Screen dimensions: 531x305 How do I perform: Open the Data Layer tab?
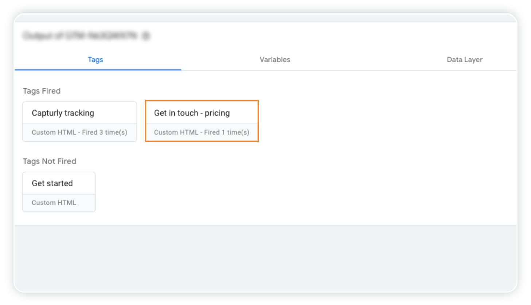465,60
